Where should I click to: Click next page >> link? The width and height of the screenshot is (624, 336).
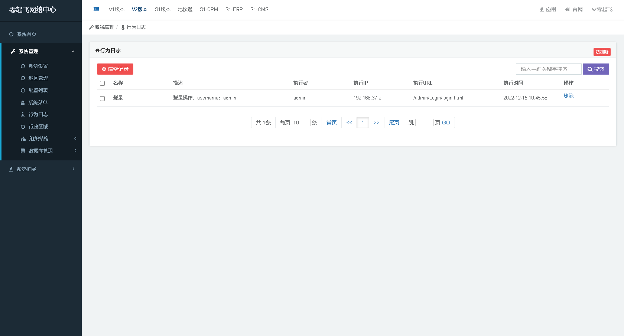point(377,123)
